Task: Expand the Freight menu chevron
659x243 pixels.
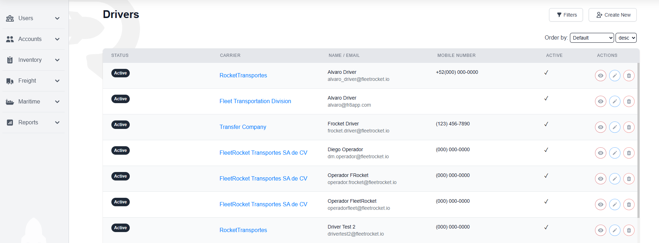Action: coord(57,81)
